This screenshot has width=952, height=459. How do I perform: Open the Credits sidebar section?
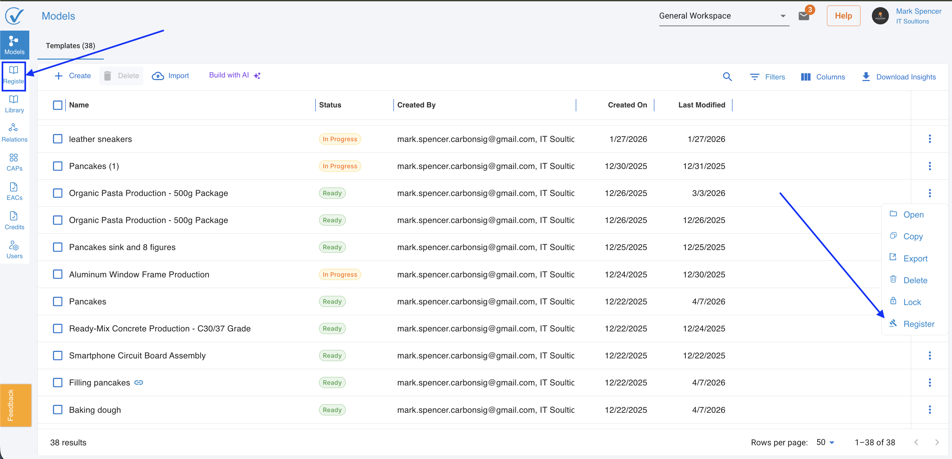pyautogui.click(x=14, y=221)
